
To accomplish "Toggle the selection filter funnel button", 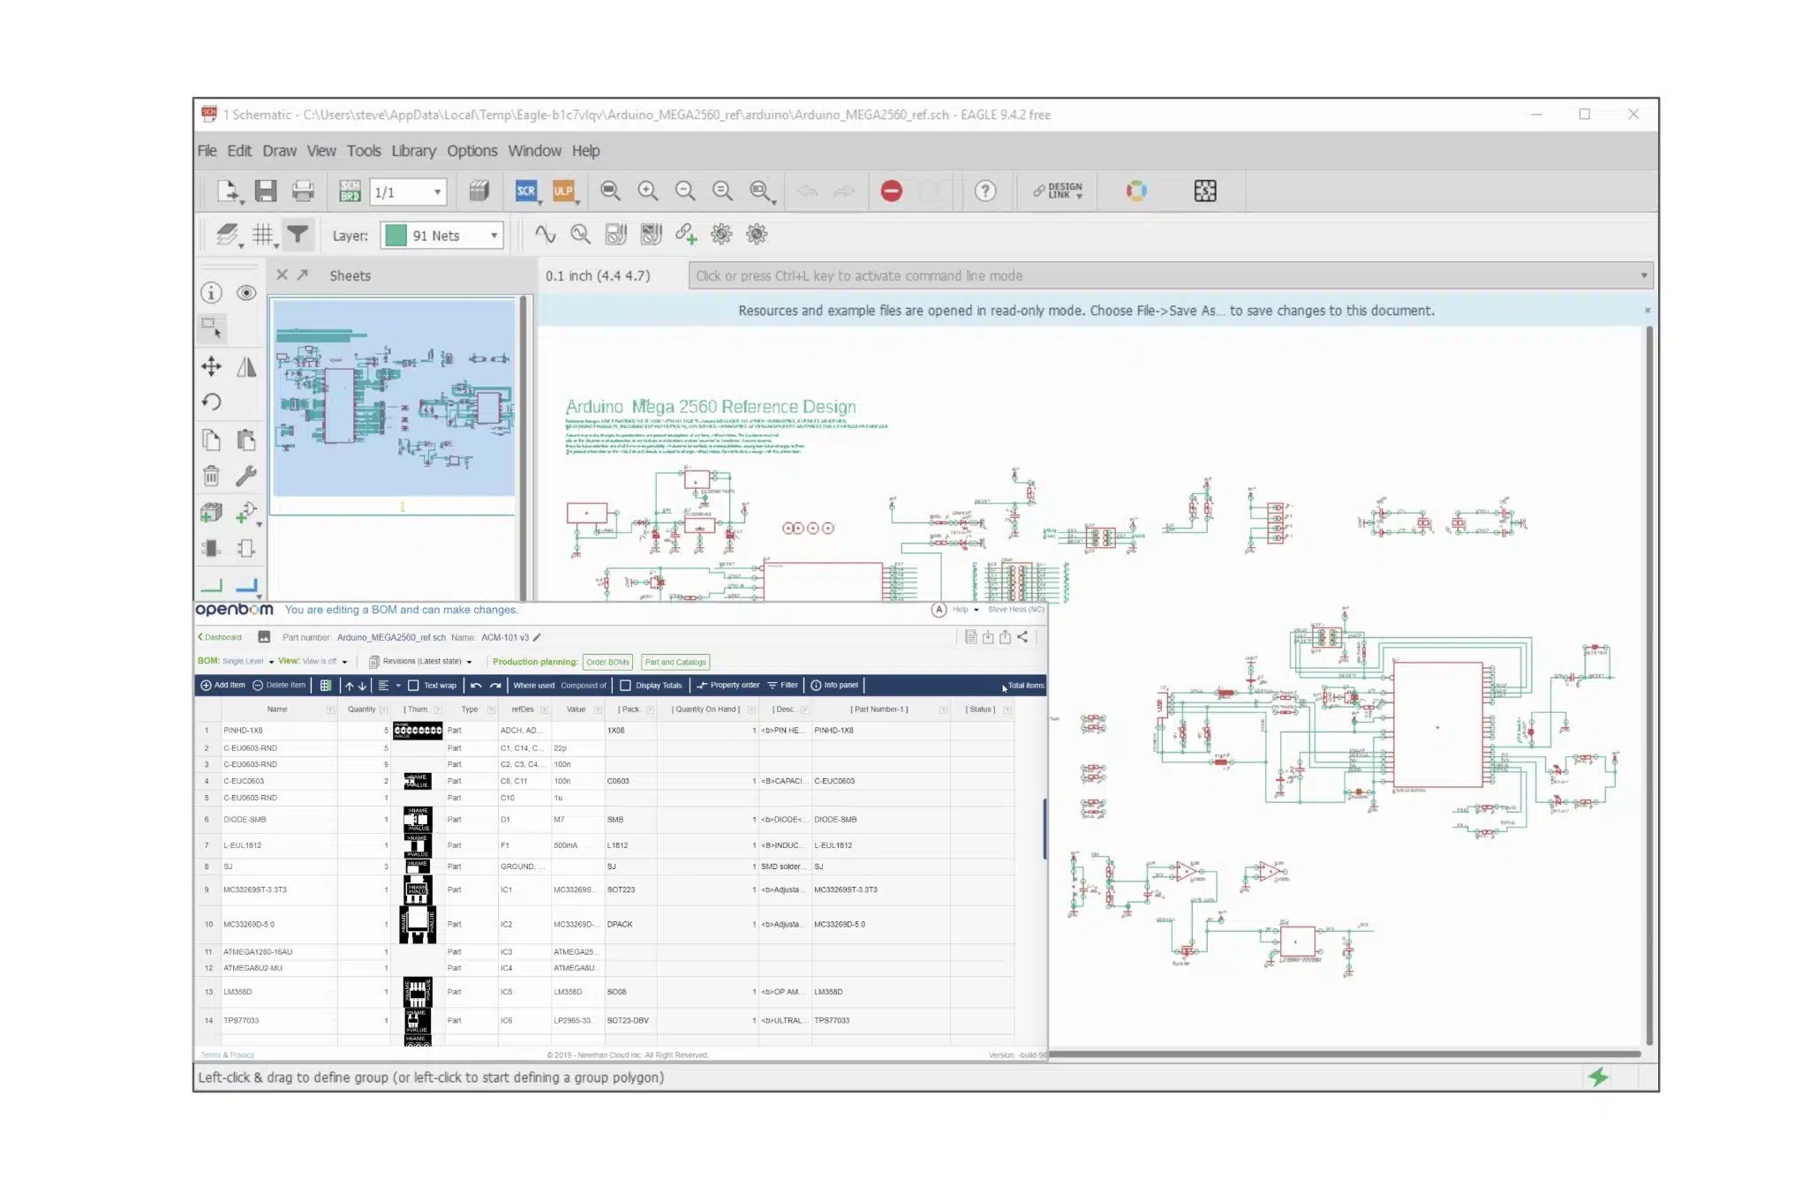I will point(298,235).
